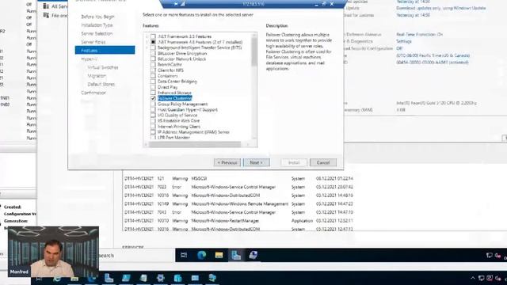Open the Migration wizard step
507x285 pixels.
(x=97, y=76)
